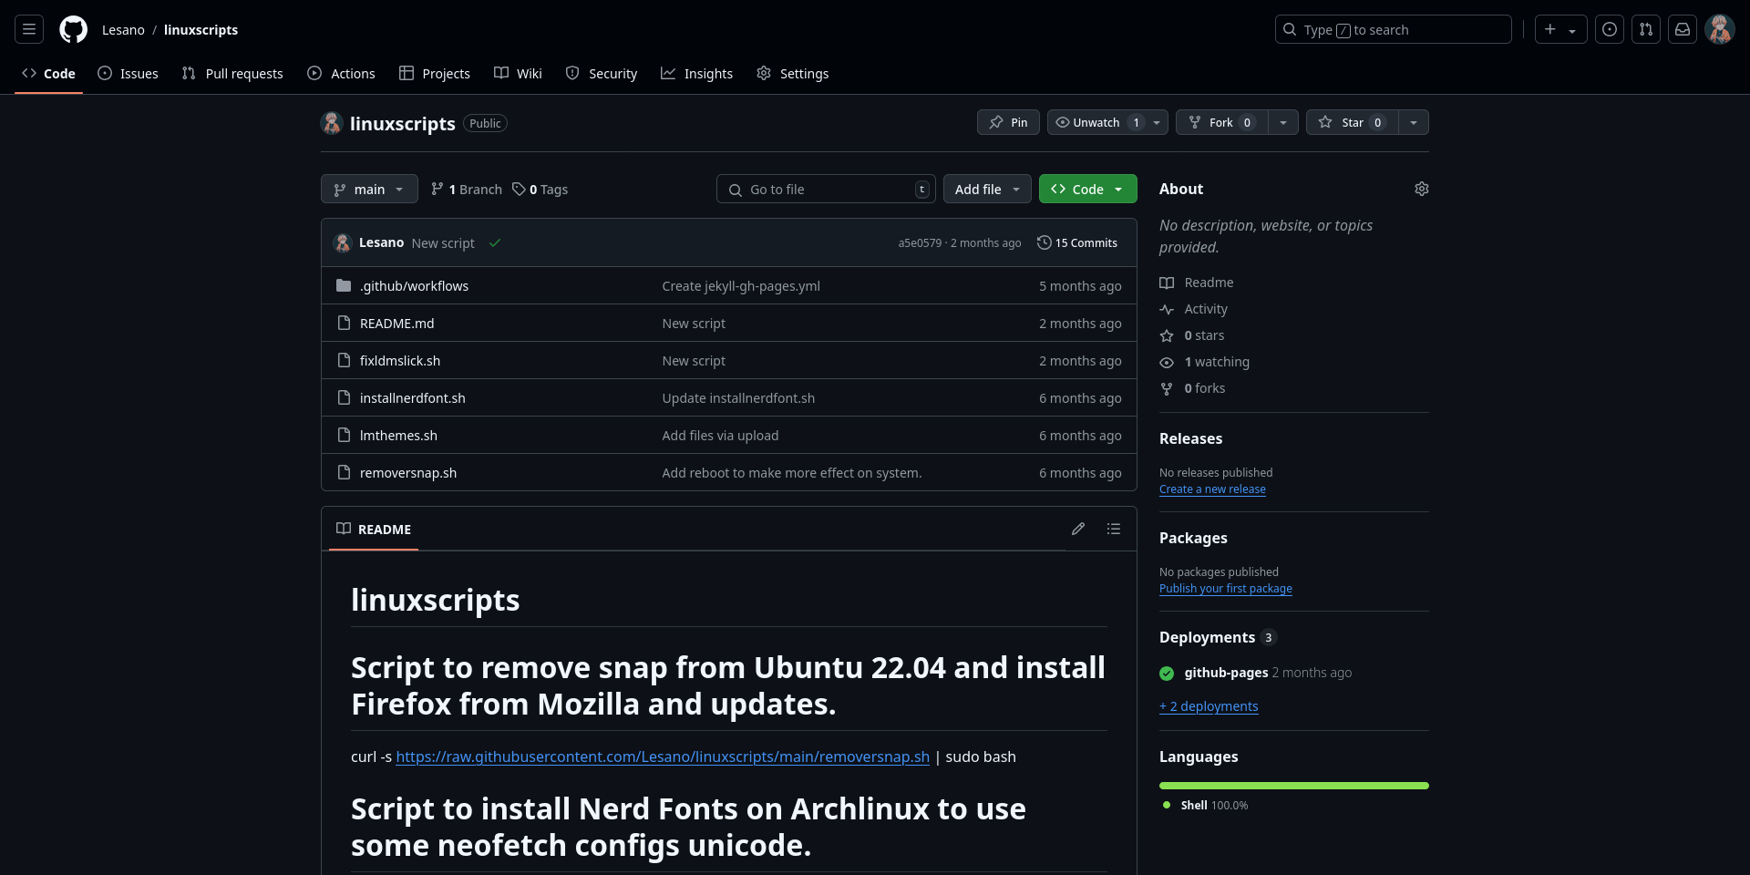
Task: Open the Actions tab
Action: click(341, 73)
